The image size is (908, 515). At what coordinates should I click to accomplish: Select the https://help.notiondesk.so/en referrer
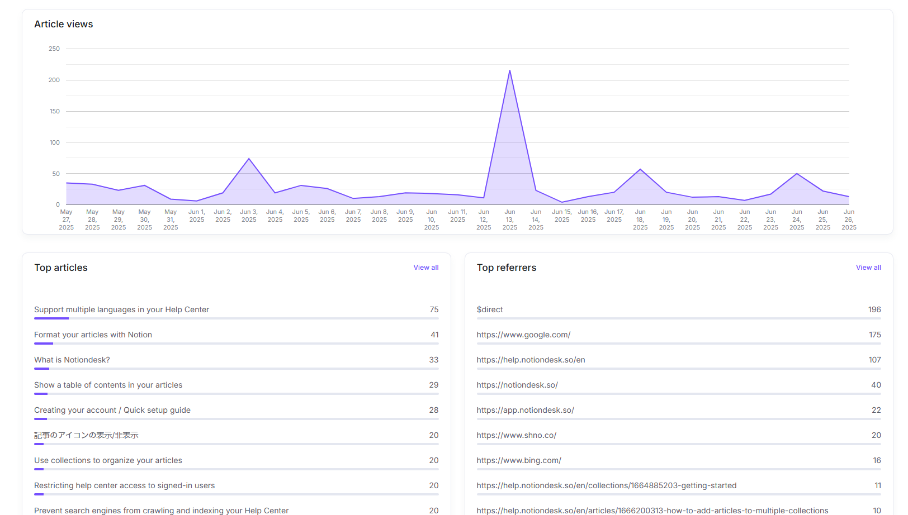[531, 360]
